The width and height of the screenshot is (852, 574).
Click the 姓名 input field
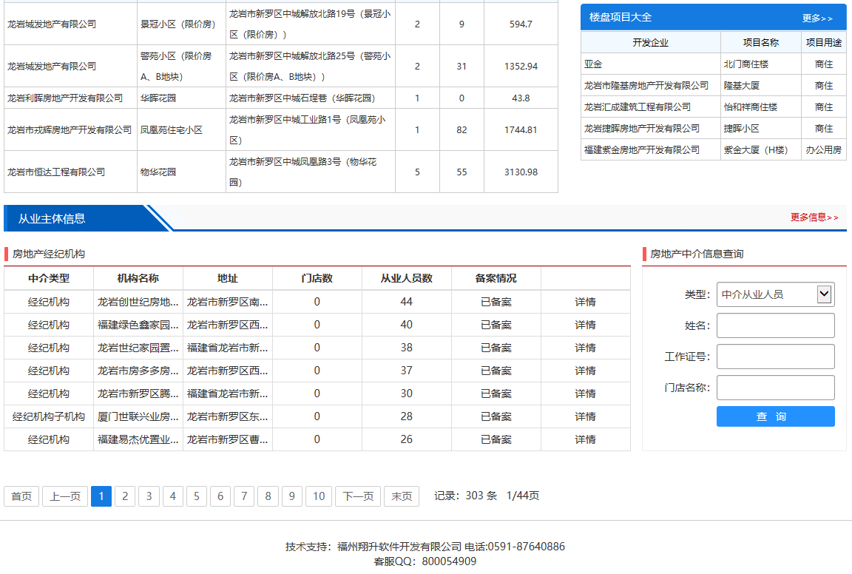(x=775, y=325)
